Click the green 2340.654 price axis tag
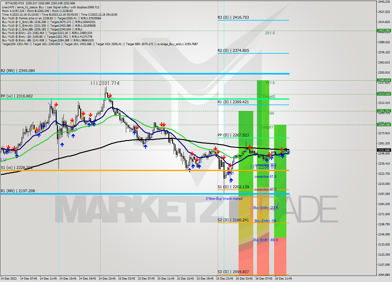The height and width of the screenshot is (282, 392). click(x=384, y=80)
